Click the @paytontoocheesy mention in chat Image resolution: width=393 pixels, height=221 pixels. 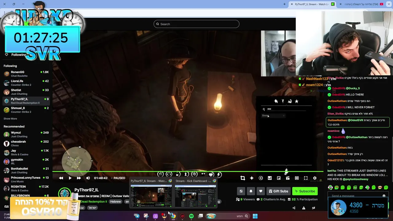click(355, 179)
